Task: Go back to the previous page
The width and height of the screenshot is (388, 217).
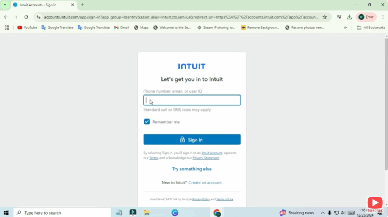Action: [6, 17]
